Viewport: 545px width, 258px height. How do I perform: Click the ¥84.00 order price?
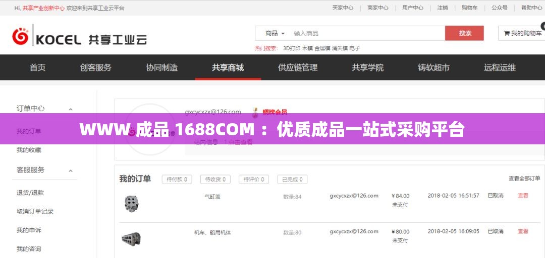400,196
